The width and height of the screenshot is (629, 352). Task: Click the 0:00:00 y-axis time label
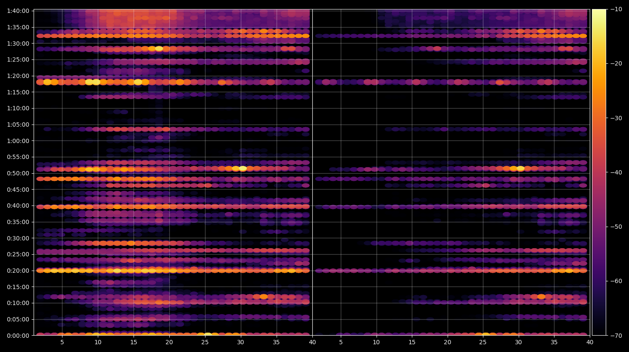(18, 336)
